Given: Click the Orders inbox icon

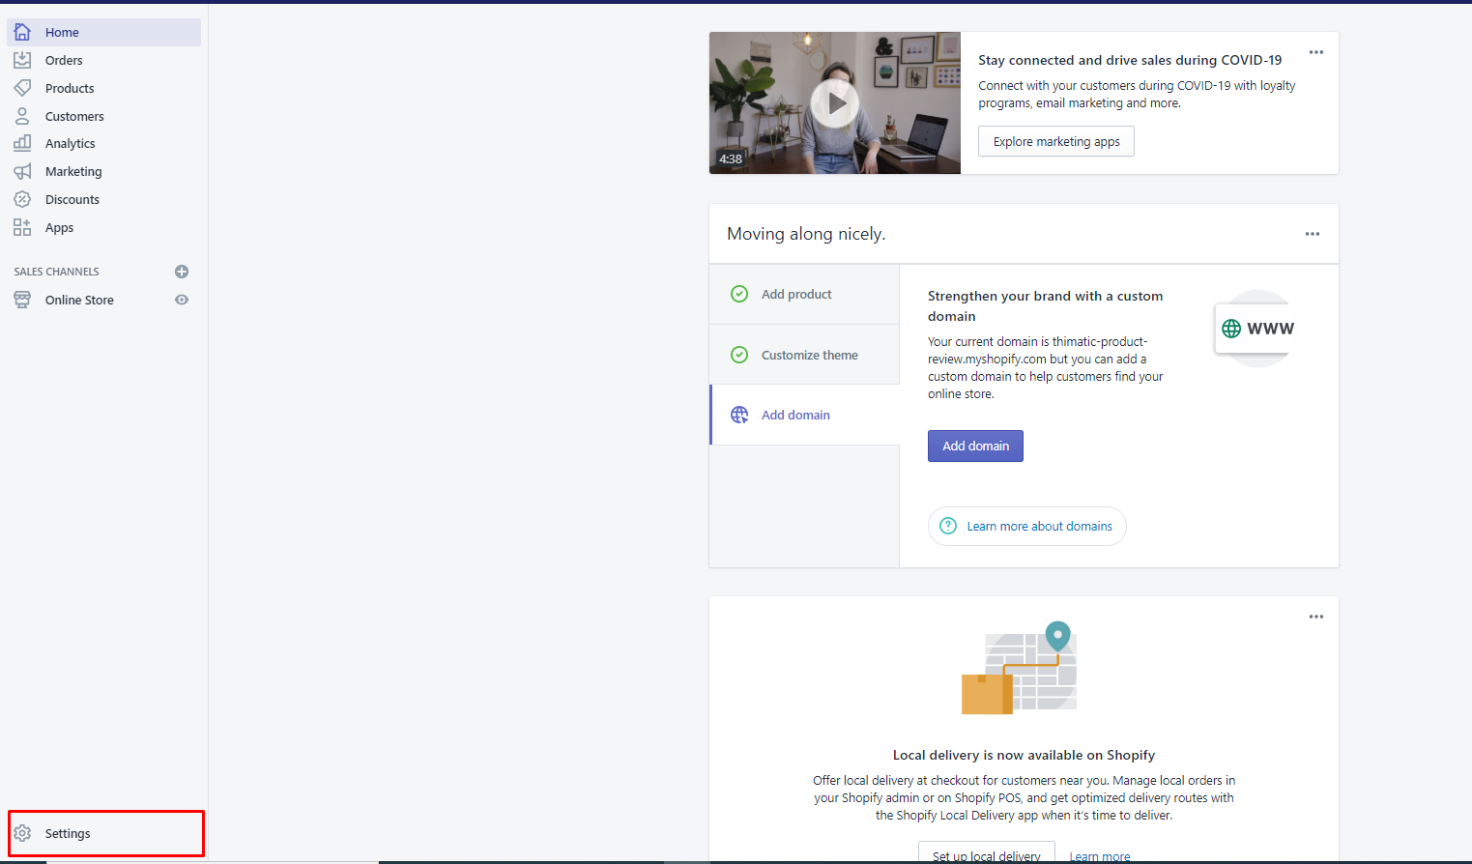Looking at the screenshot, I should point(22,60).
